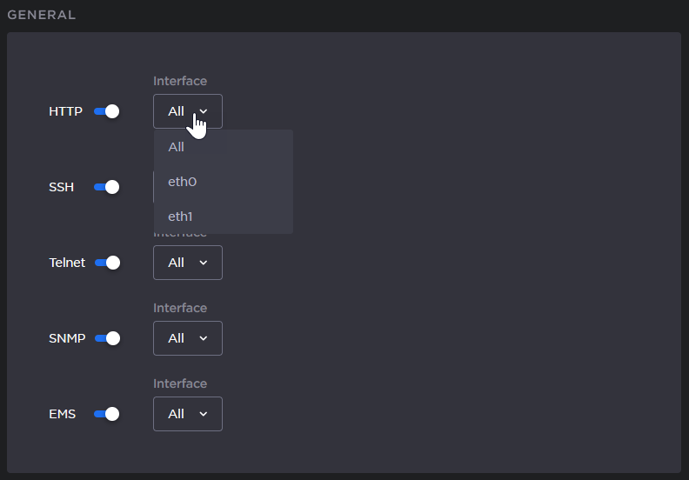Click the Interface label above HTTP dropdown
Viewport: 689px width, 480px height.
[x=180, y=81]
